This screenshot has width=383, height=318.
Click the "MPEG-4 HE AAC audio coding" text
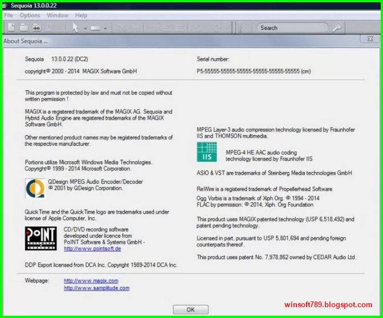262,153
